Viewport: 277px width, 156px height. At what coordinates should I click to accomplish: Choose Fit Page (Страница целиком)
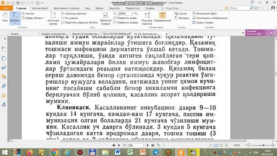(74, 13)
